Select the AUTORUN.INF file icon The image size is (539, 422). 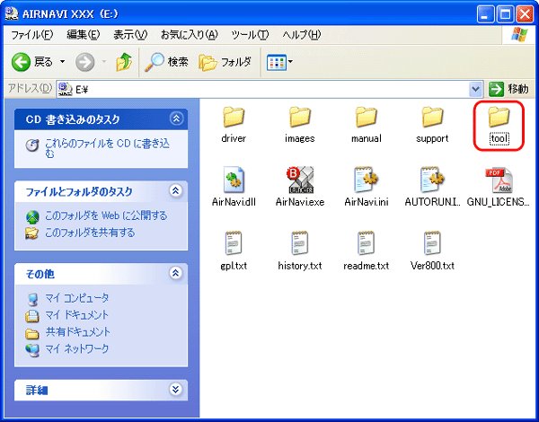coord(432,181)
